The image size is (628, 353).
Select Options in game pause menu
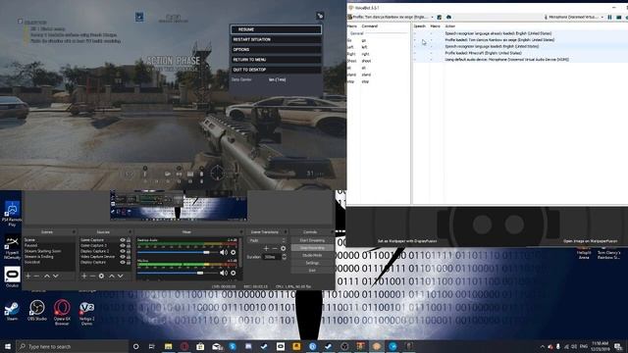click(276, 50)
